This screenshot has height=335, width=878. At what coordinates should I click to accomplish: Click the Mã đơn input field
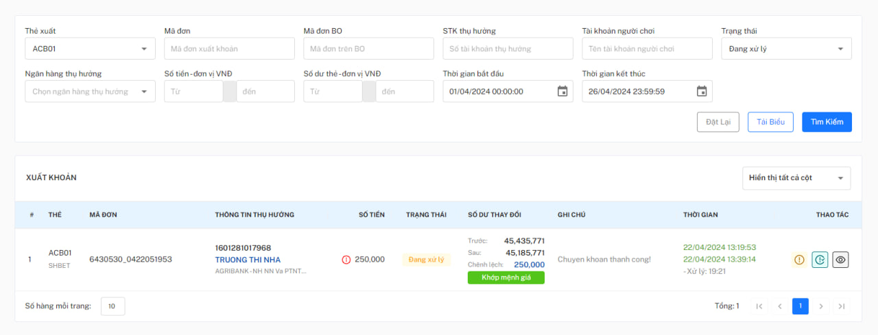(x=229, y=49)
